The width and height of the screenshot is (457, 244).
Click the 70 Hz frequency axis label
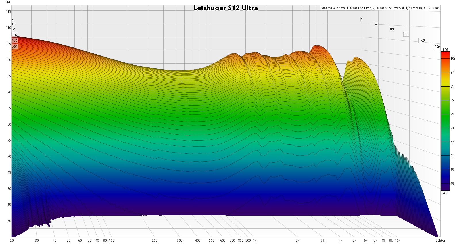(x=89, y=241)
